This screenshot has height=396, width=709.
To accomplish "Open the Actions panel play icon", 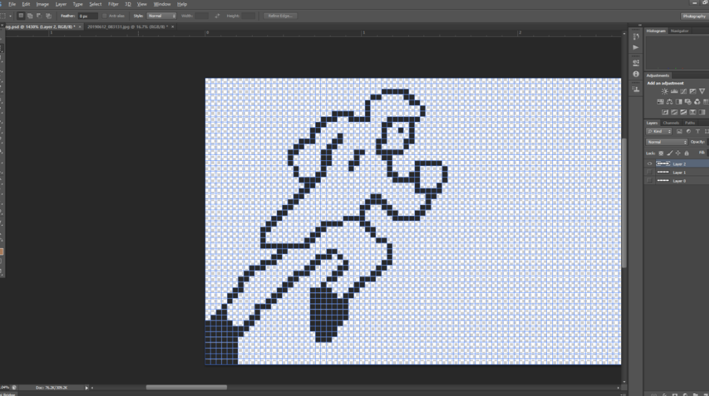I will coord(636,47).
